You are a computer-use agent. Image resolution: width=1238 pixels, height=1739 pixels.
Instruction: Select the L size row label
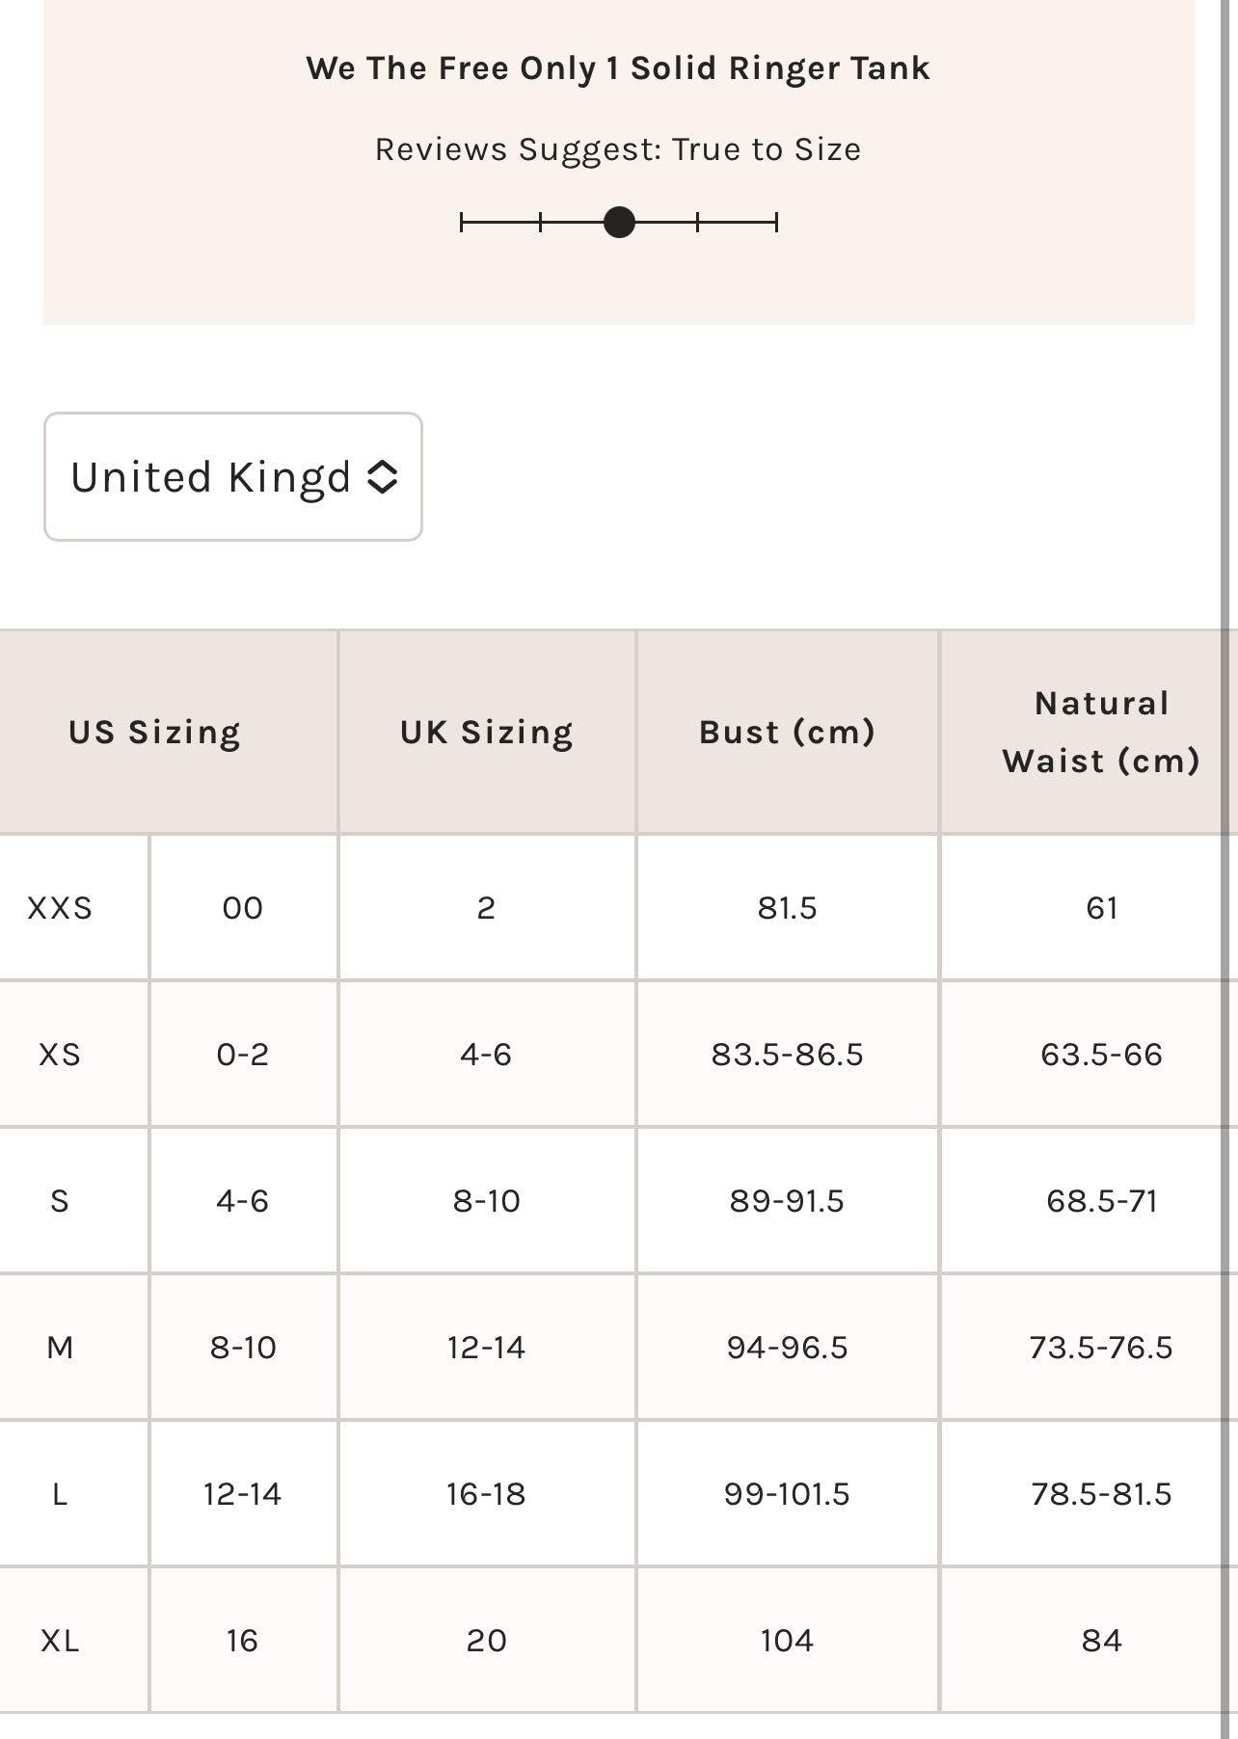point(60,1494)
